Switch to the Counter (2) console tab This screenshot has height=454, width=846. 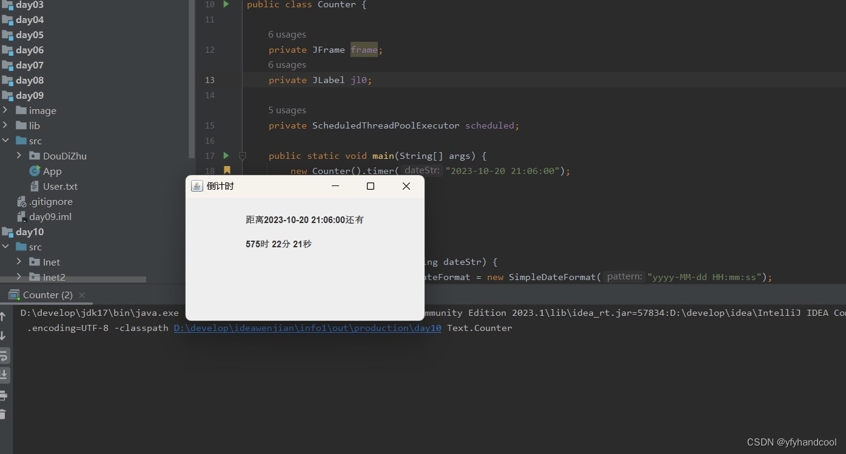coord(47,295)
